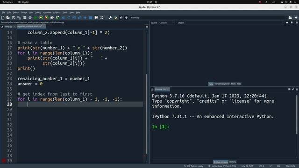
Task: Switch to the History tab
Action: click(x=233, y=162)
